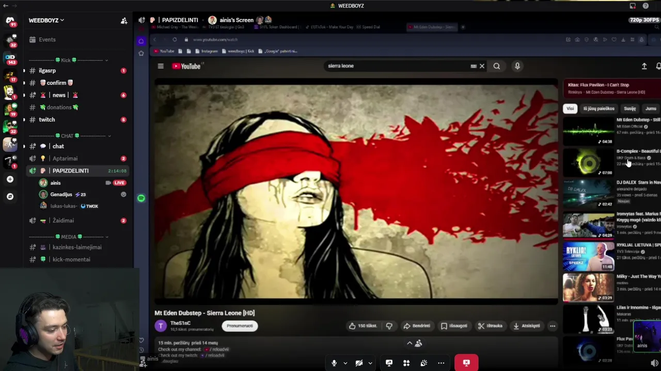
Task: Add a server with plus icon
Action: pyautogui.click(x=10, y=179)
